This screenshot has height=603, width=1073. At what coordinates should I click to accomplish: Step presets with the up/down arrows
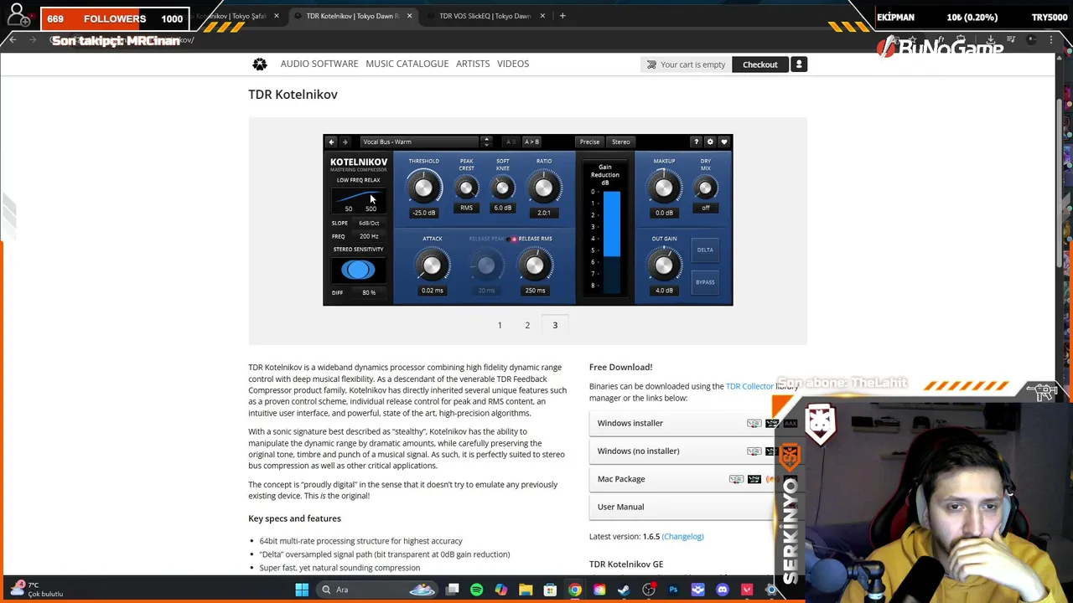486,142
